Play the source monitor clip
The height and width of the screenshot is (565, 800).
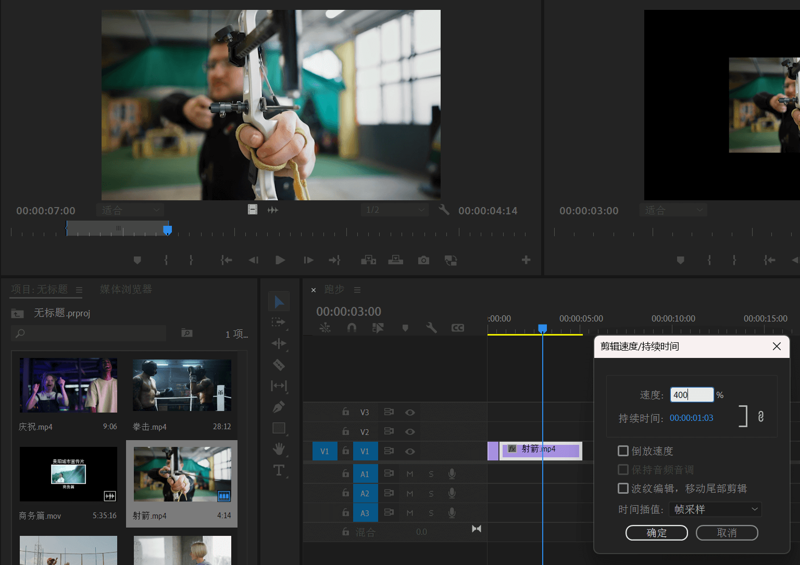pyautogui.click(x=280, y=260)
